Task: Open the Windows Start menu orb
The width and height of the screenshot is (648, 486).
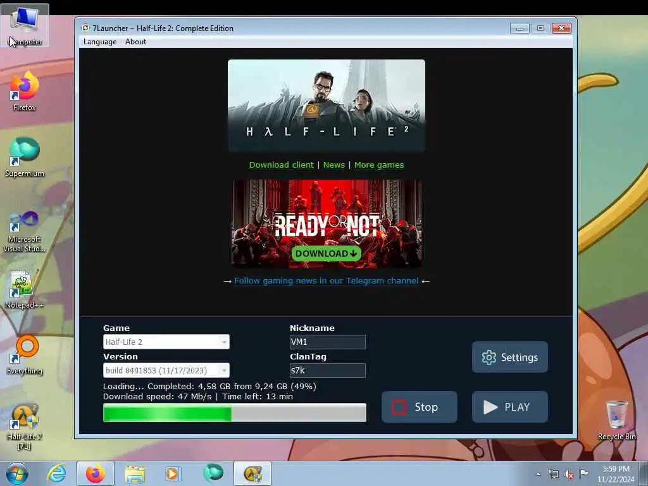Action: coord(16,473)
